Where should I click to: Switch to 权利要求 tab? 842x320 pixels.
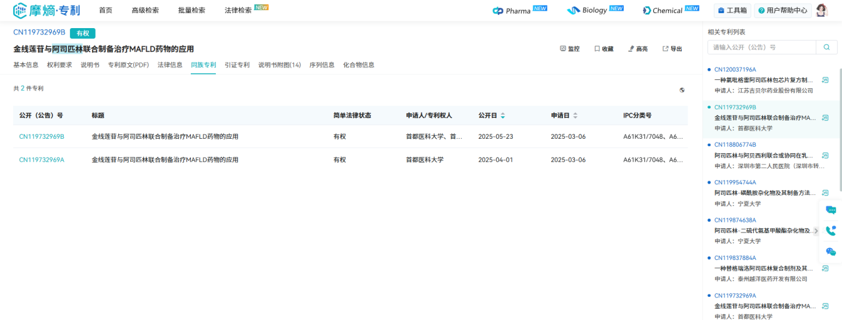(x=59, y=65)
